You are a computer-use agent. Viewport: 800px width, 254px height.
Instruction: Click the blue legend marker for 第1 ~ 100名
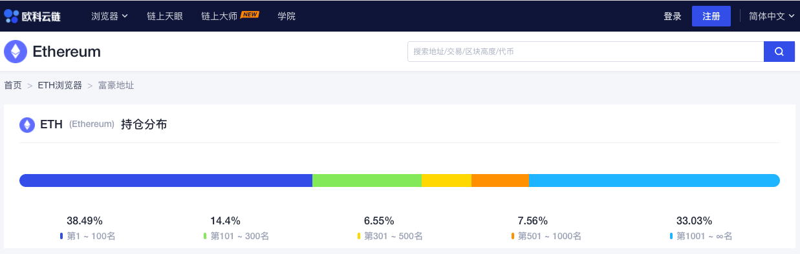[x=61, y=237]
